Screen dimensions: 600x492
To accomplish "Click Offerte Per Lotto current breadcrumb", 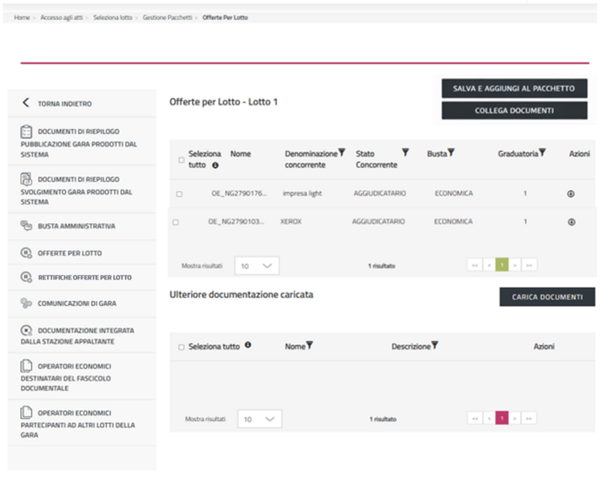I will [225, 17].
